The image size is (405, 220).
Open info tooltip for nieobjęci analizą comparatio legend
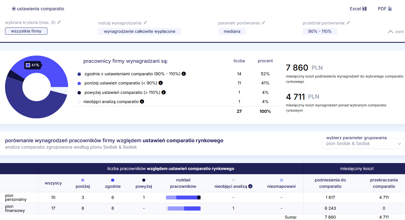tap(142, 102)
